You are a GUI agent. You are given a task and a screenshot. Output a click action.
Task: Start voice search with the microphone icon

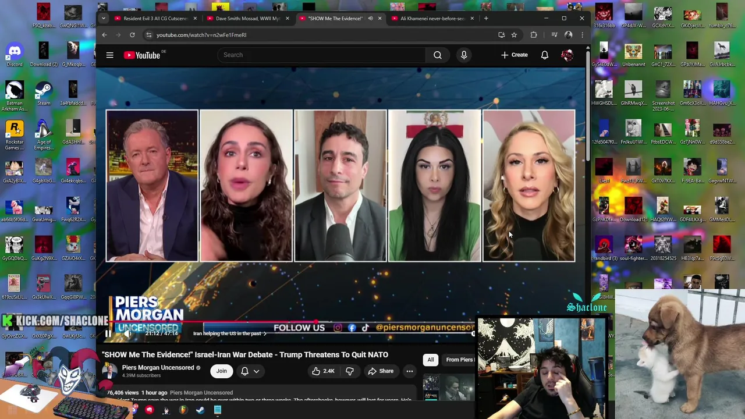(464, 55)
